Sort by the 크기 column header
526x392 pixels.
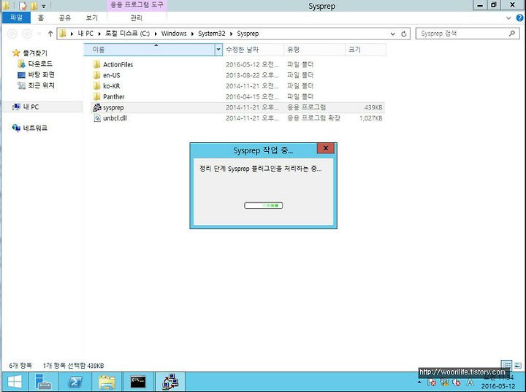coord(365,50)
